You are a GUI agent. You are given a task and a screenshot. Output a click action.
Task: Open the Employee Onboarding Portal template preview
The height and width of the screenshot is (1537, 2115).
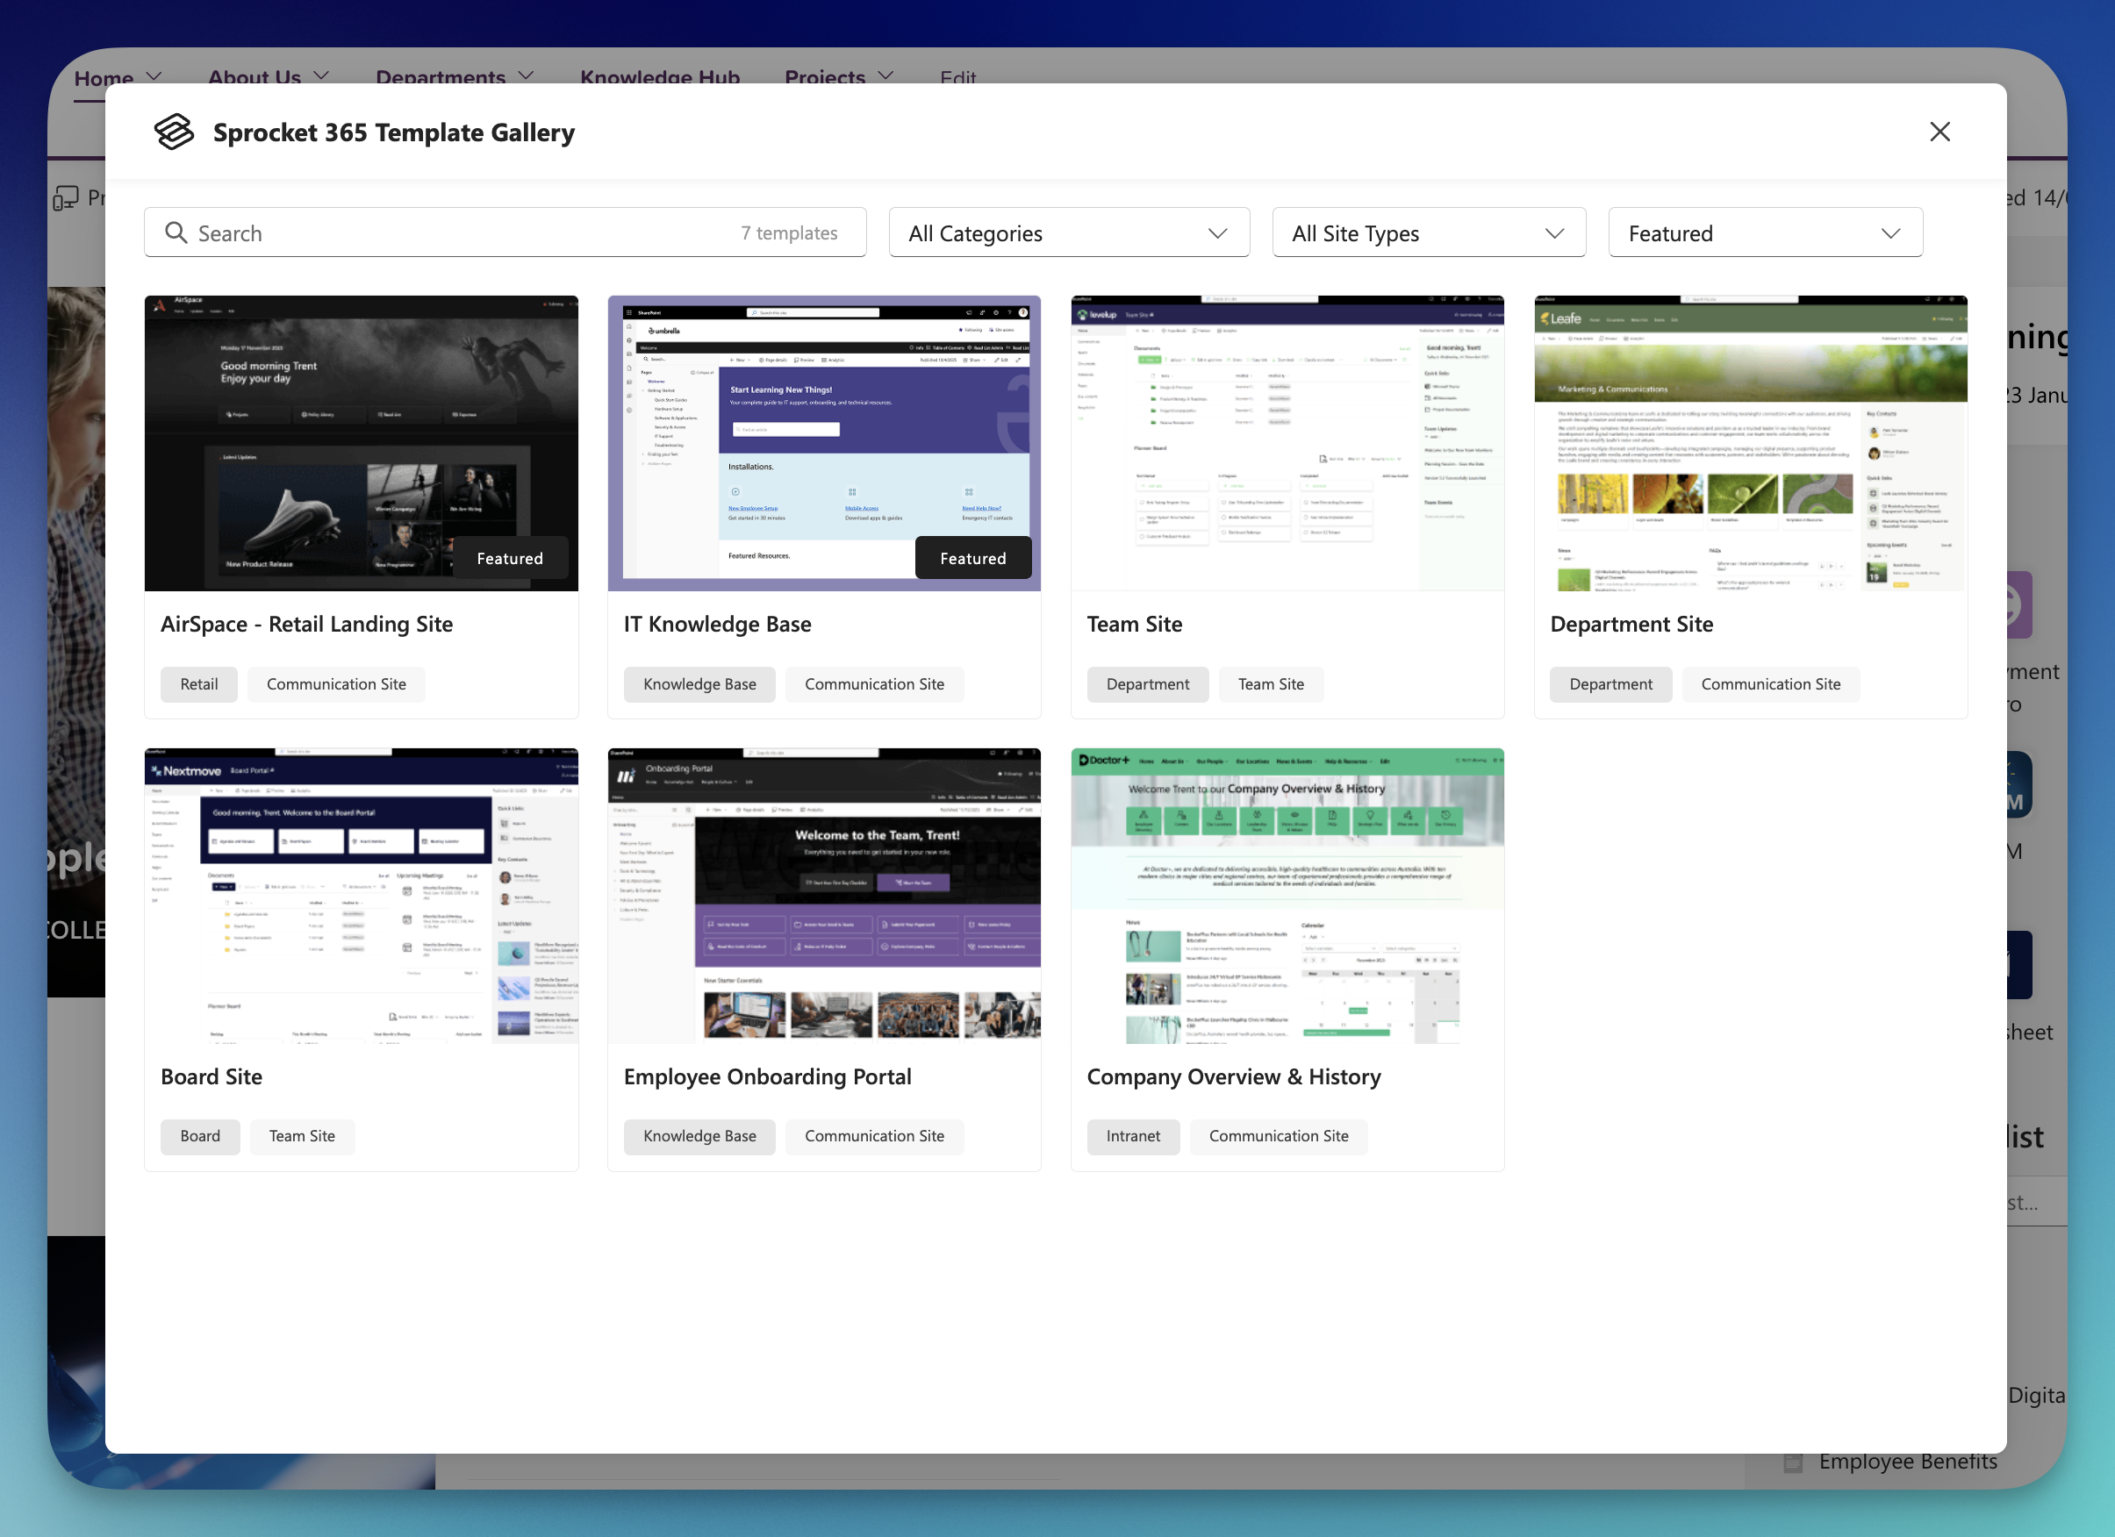tap(823, 896)
